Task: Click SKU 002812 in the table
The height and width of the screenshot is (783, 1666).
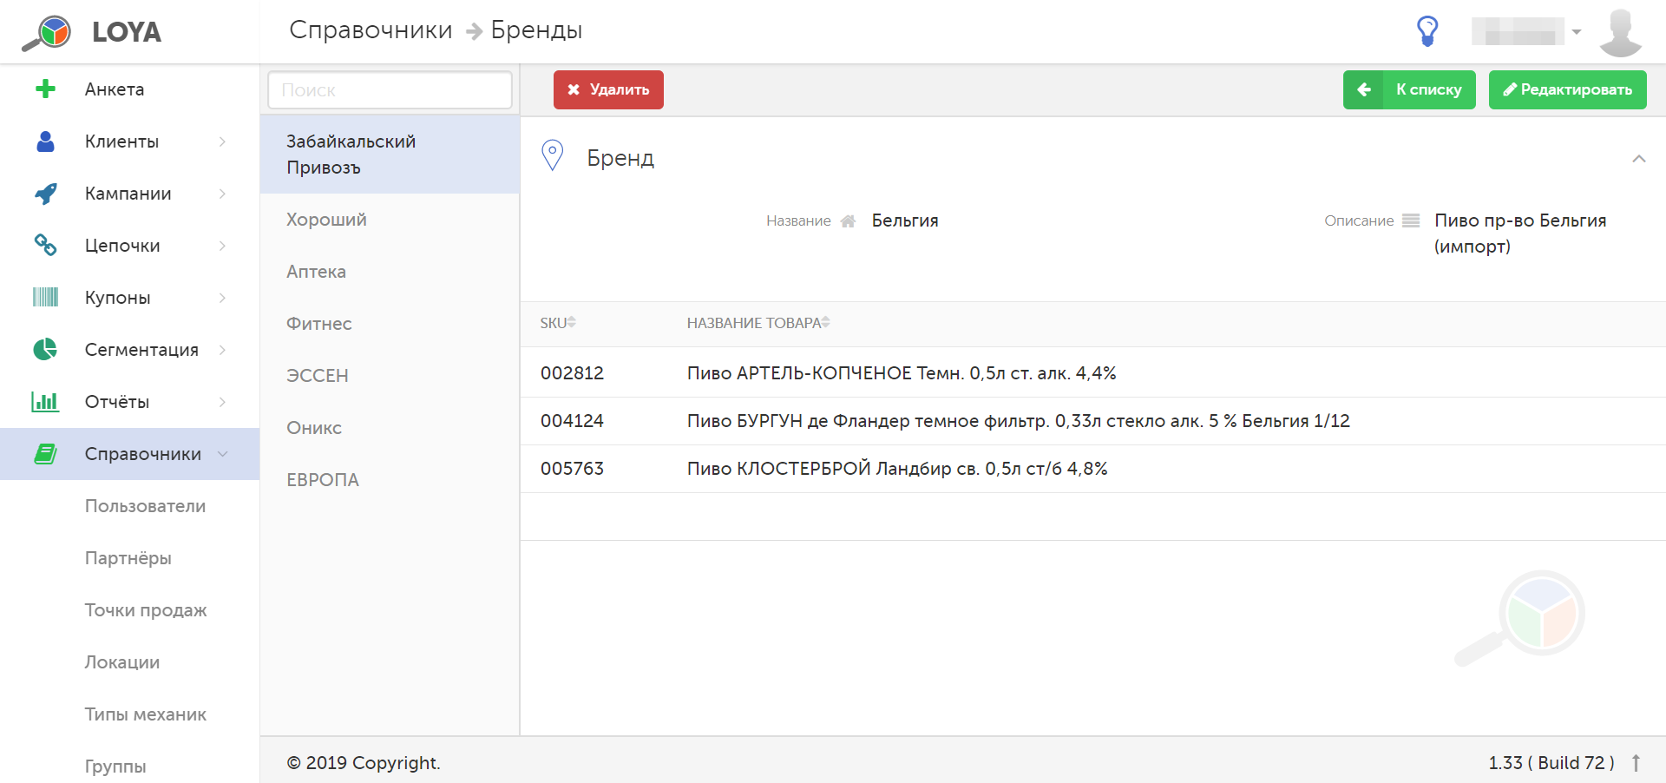Action: pos(572,373)
